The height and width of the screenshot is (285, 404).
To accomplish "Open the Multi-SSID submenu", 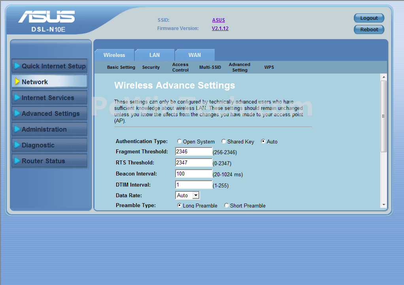I will pyautogui.click(x=210, y=67).
